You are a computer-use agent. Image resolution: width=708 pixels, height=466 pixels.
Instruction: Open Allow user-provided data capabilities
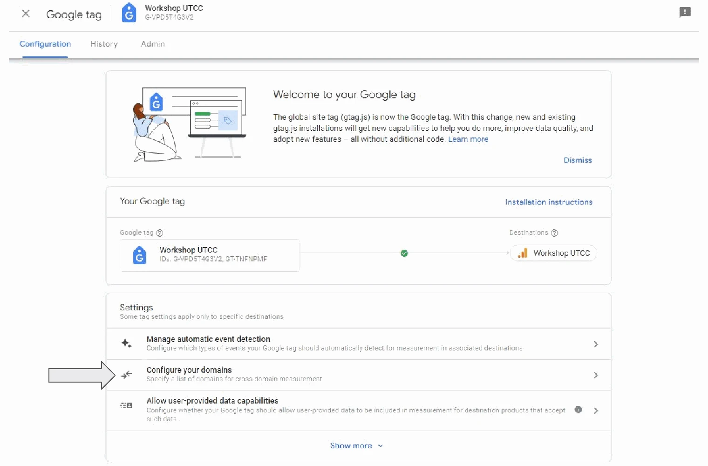tap(359, 411)
